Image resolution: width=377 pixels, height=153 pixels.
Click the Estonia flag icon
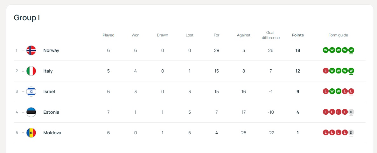(x=31, y=112)
